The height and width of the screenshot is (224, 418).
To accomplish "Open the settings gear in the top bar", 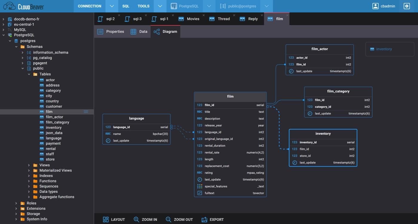I will (406, 6).
